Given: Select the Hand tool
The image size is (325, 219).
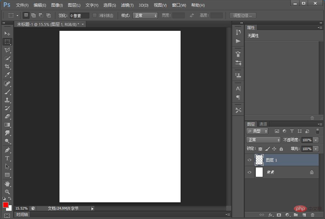Looking at the screenshot, I should click(7, 183).
